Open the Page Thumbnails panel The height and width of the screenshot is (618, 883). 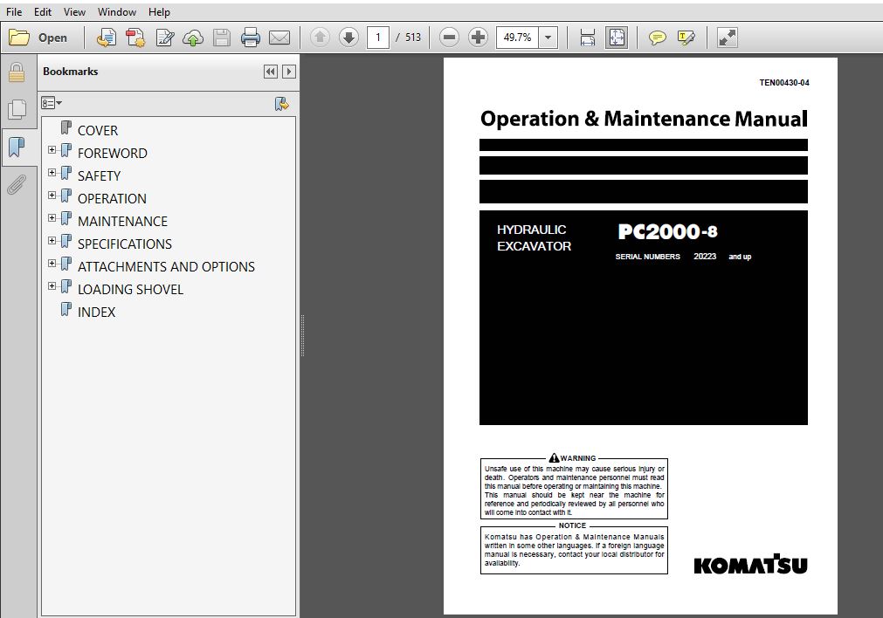[17, 108]
